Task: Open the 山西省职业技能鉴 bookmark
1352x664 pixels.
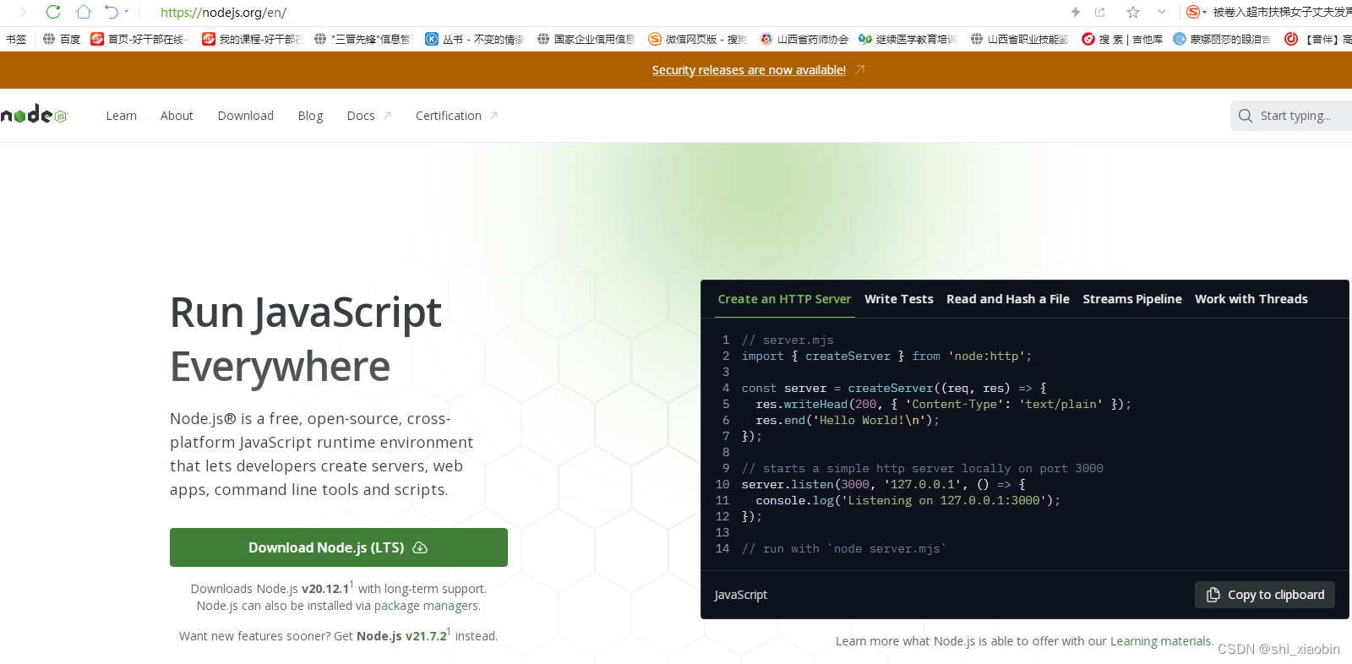Action: [x=1020, y=39]
